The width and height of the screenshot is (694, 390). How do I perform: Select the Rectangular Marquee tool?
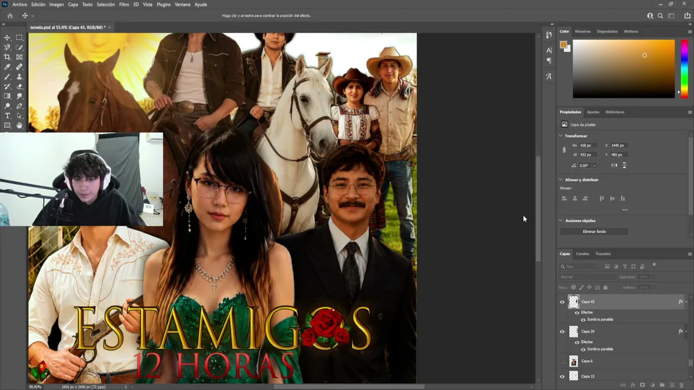point(20,37)
